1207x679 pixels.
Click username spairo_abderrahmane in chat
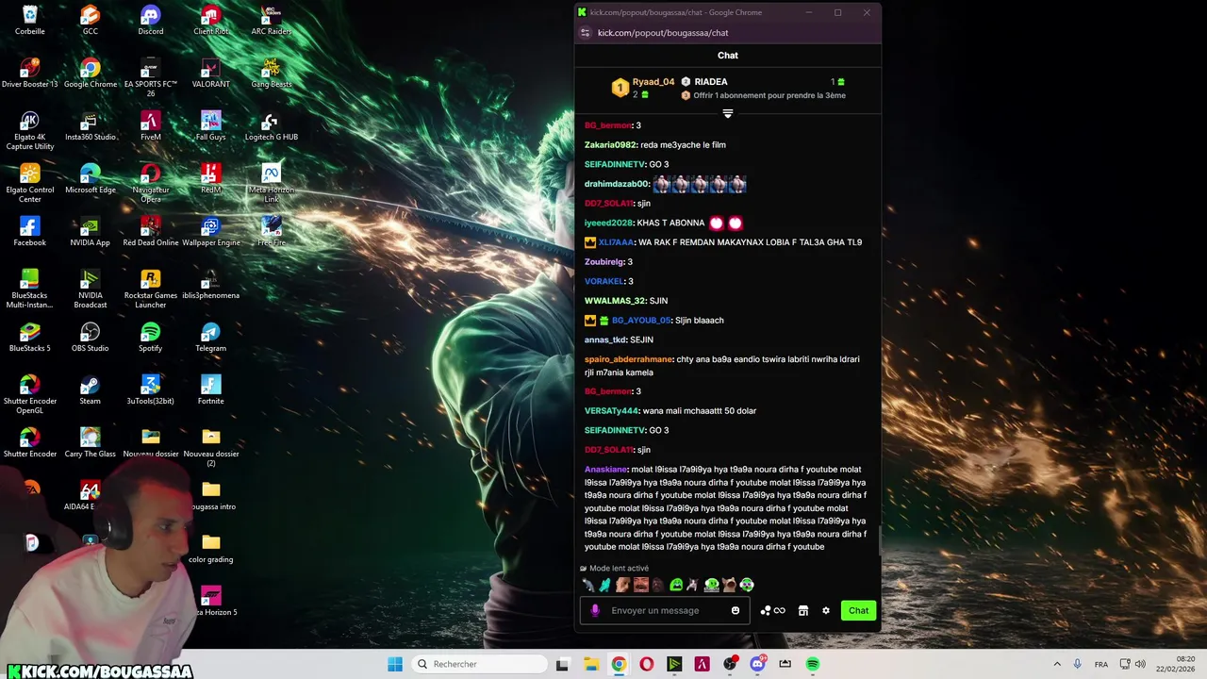tap(628, 359)
